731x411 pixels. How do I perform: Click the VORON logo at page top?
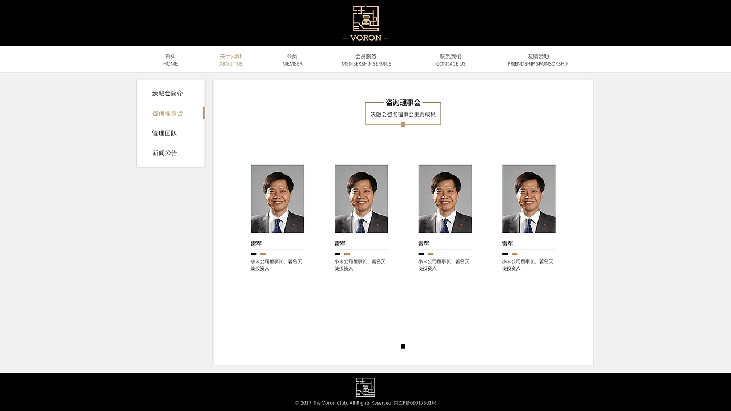(365, 23)
